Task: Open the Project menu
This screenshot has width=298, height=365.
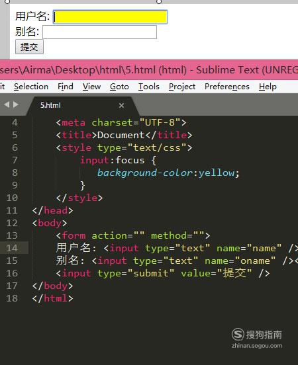Action: point(182,87)
